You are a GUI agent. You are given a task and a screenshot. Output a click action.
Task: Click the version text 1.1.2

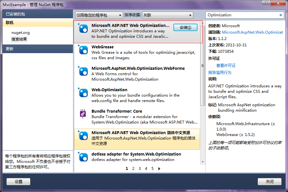[x=222, y=39]
